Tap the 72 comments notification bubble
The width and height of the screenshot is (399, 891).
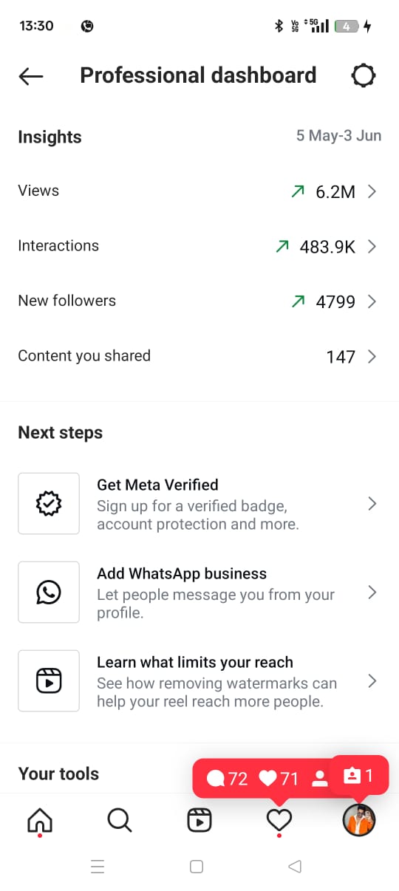tap(228, 778)
